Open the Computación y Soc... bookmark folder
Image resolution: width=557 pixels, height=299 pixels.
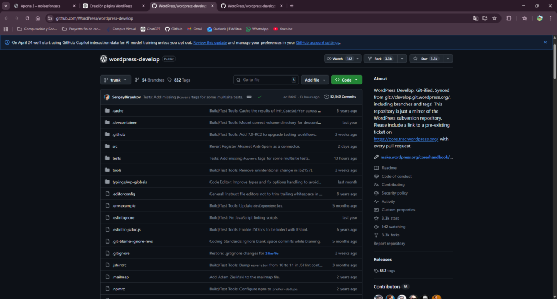38,29
